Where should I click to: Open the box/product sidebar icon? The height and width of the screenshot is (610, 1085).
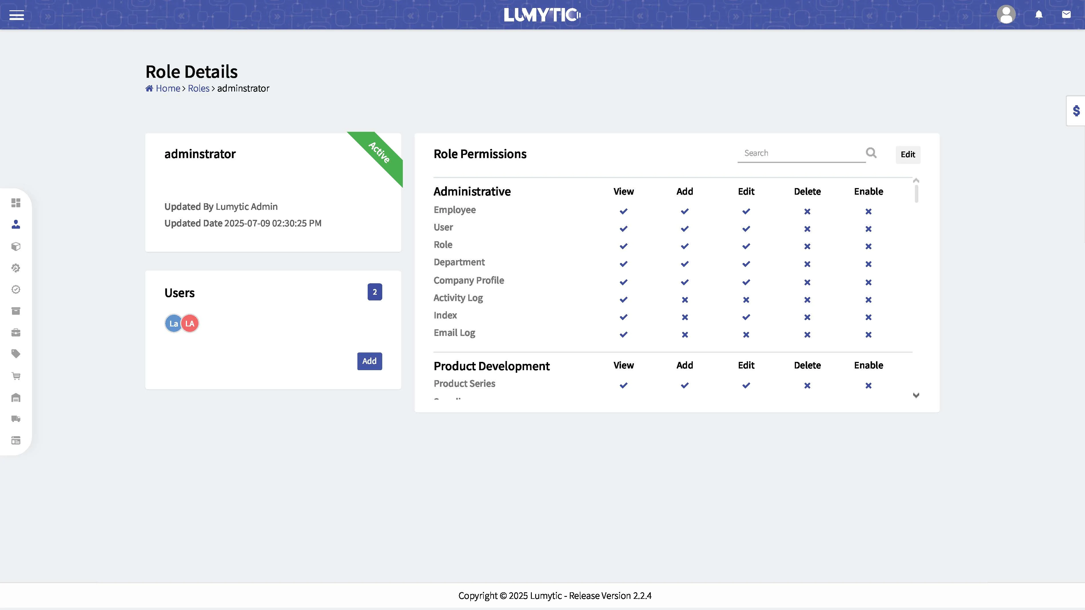pyautogui.click(x=16, y=246)
